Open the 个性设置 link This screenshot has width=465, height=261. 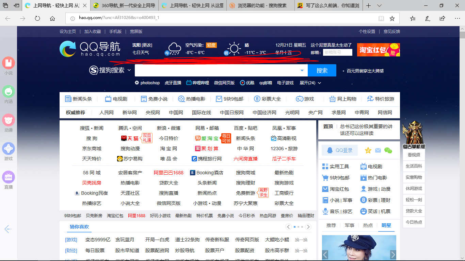coord(367,31)
